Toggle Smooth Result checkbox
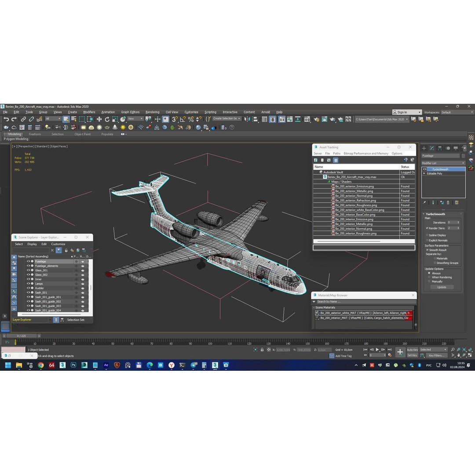Screen dimensions: 475x475 [427, 250]
